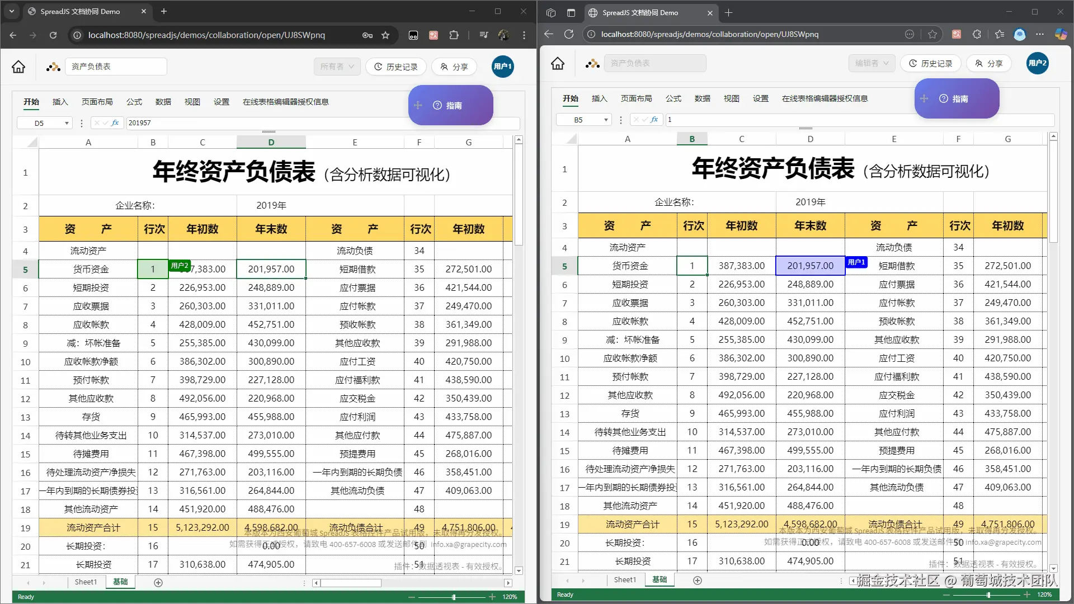
Task: Switch to the 数据 ribbon tab
Action: pos(163,102)
